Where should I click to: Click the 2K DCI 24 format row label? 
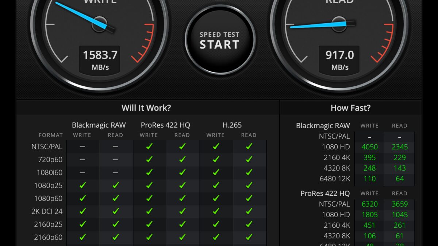pyautogui.click(x=48, y=211)
